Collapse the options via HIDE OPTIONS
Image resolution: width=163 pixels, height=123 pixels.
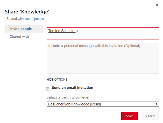pyautogui.click(x=57, y=80)
